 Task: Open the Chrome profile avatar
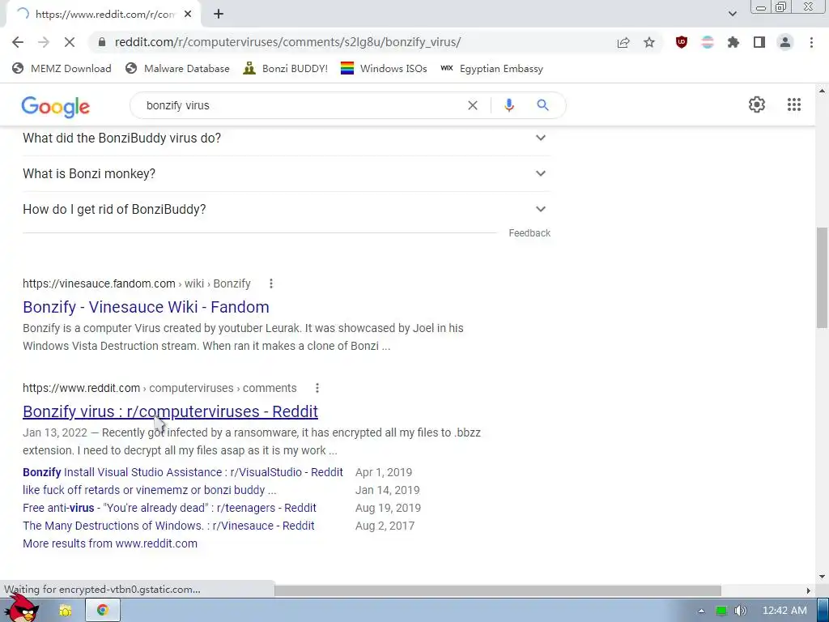[x=785, y=42]
